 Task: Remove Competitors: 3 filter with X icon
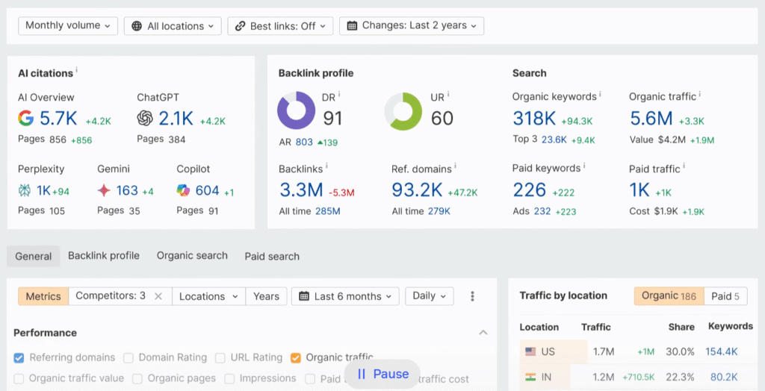coord(158,296)
